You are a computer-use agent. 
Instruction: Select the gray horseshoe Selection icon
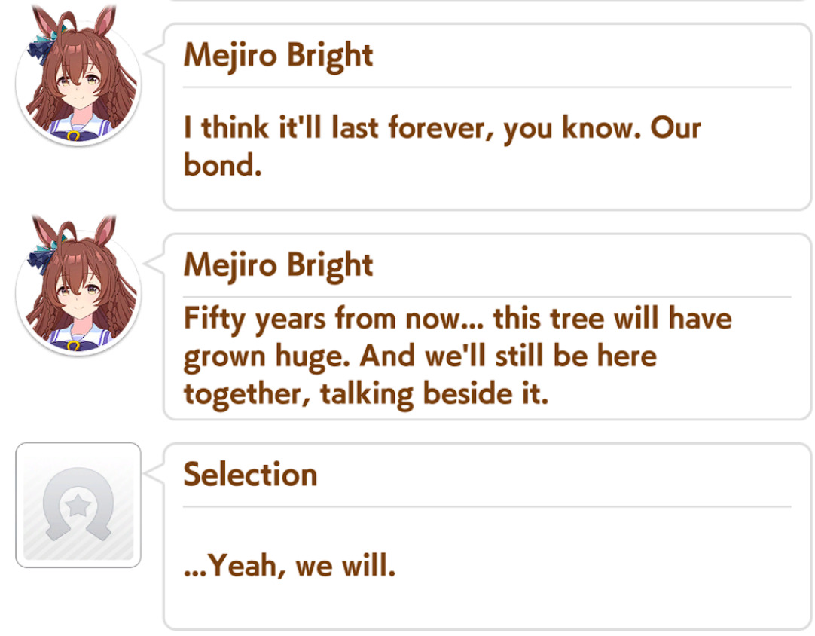coord(78,505)
